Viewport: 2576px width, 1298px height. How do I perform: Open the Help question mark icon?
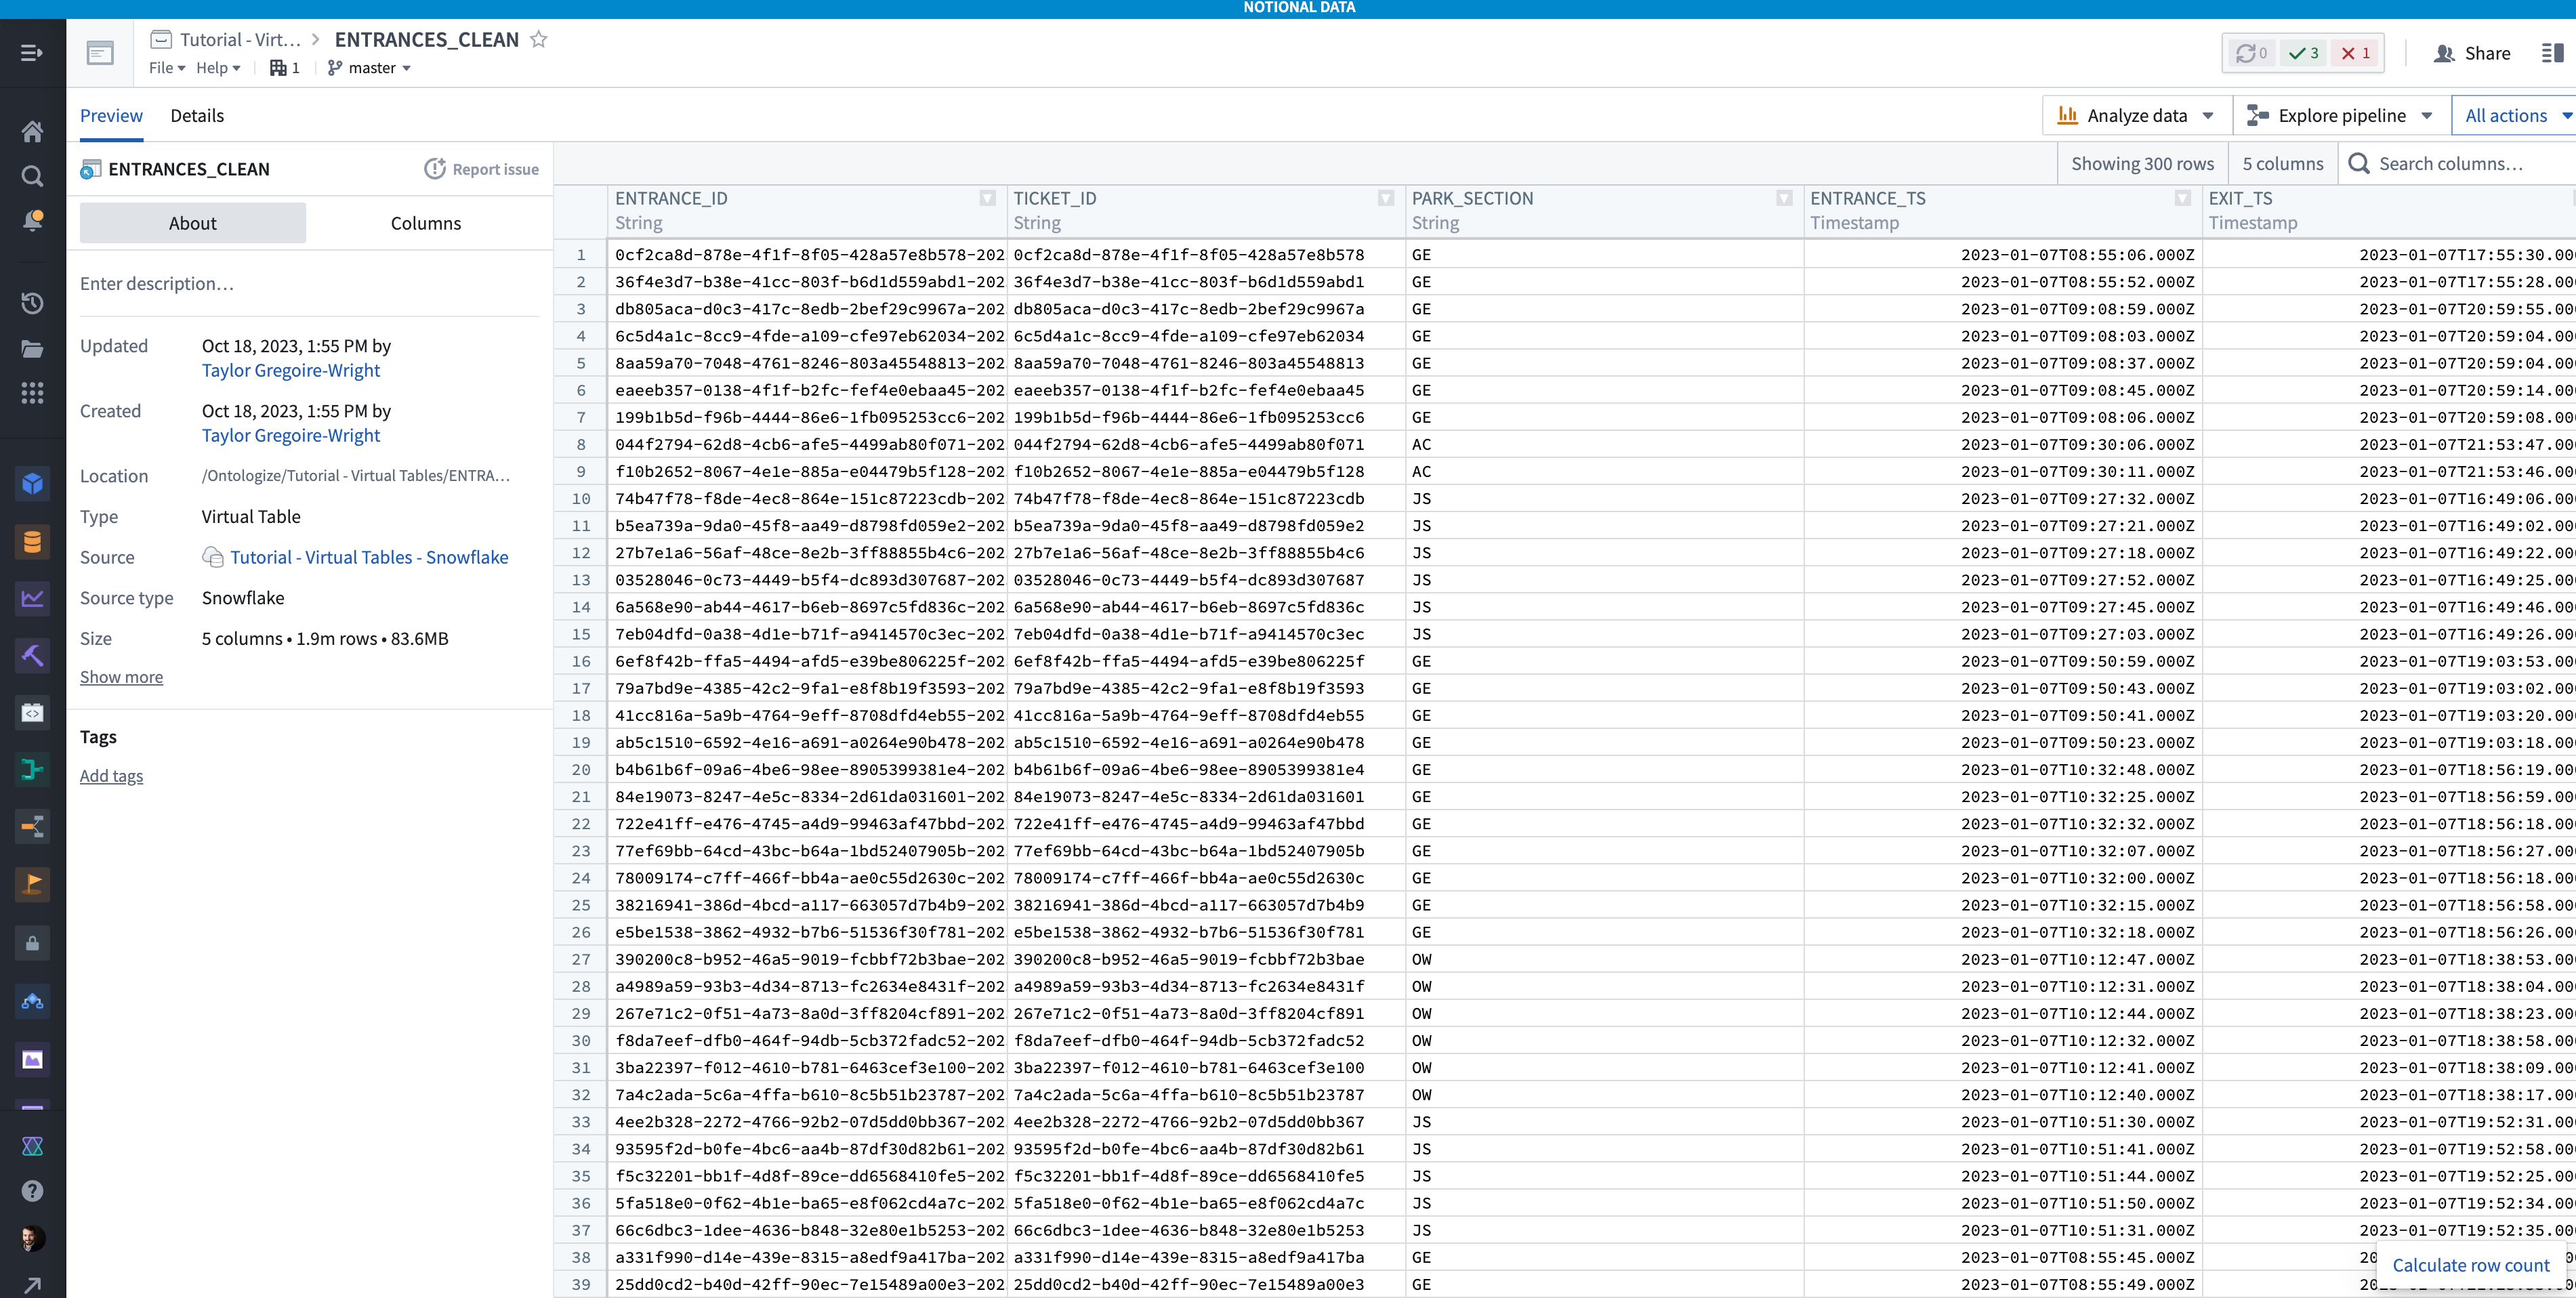click(x=33, y=1190)
